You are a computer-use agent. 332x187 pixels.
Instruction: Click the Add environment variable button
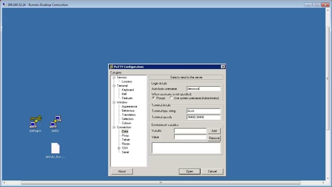[x=214, y=131]
